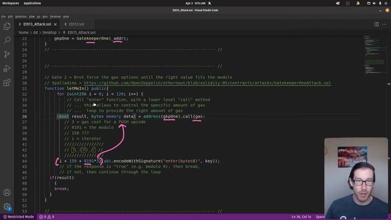Open the Help menu
The width and height of the screenshot is (391, 220).
point(66,16)
